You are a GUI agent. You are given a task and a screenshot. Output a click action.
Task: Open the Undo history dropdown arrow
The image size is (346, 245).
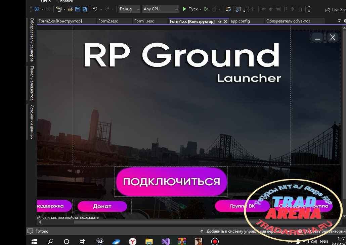coord(101,9)
